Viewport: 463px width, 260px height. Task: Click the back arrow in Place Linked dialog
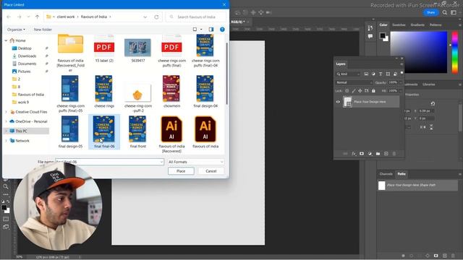coord(9,17)
